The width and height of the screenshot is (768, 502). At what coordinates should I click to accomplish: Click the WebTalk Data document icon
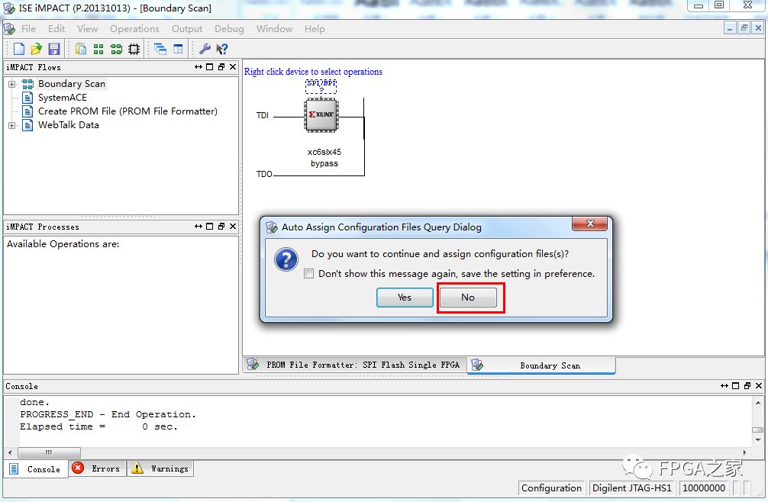(x=28, y=125)
